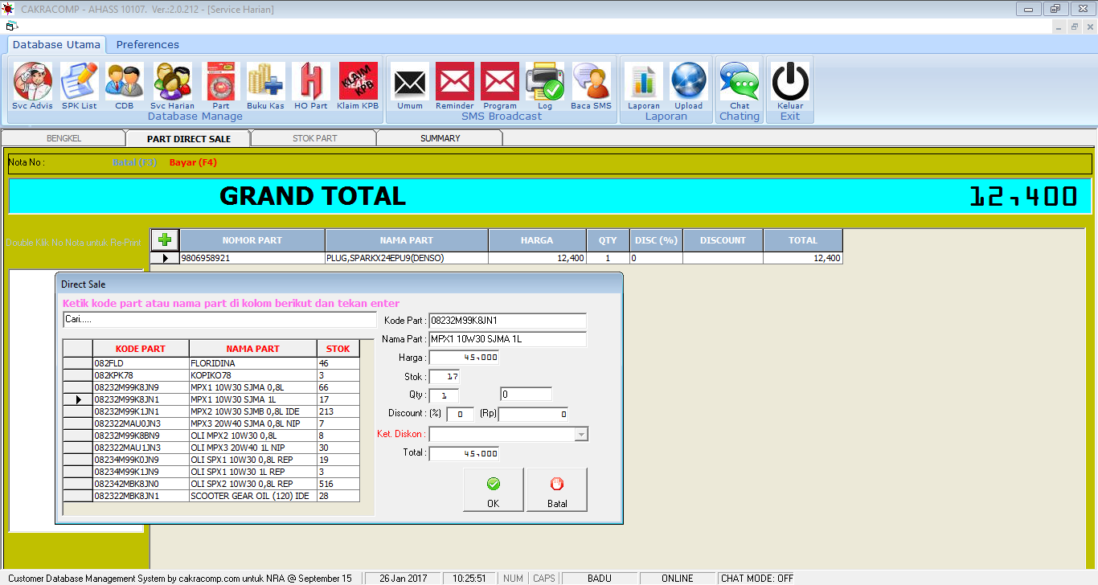Click the Bayar (F4) link
The image size is (1098, 585).
(193, 162)
